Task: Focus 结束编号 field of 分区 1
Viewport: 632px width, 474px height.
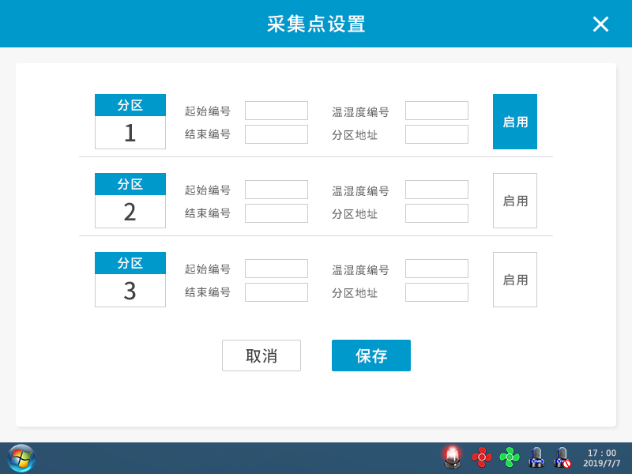Action: coord(276,134)
